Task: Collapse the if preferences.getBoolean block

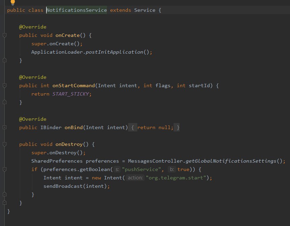Action: point(5,169)
